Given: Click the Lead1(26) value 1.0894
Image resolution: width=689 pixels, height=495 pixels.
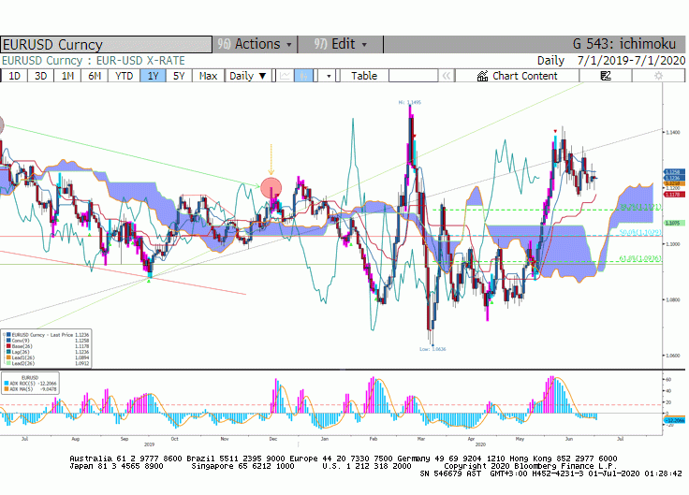Looking at the screenshot, I should 81,357.
